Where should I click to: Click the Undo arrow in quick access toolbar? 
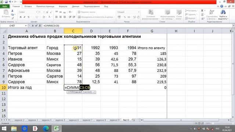pos(10,2)
